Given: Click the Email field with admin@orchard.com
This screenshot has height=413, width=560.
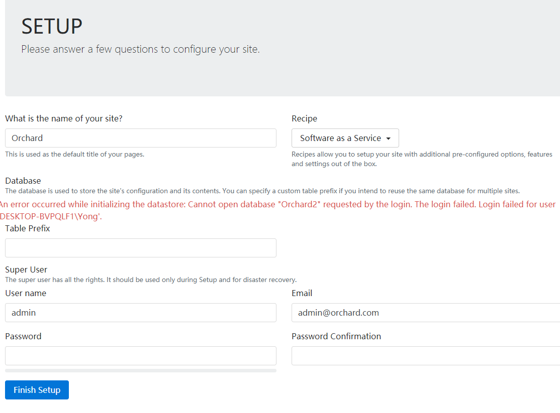Looking at the screenshot, I should (x=426, y=313).
